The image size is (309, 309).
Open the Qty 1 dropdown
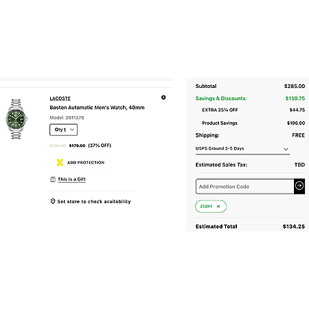(64, 130)
